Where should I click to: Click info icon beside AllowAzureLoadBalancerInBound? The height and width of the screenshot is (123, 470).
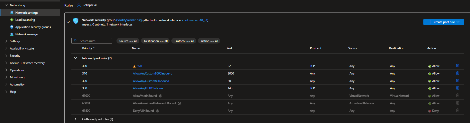tap(179, 103)
